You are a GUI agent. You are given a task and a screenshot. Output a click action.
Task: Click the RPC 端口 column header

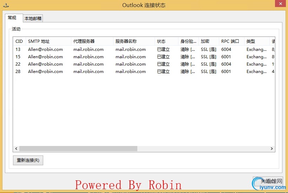click(x=231, y=41)
